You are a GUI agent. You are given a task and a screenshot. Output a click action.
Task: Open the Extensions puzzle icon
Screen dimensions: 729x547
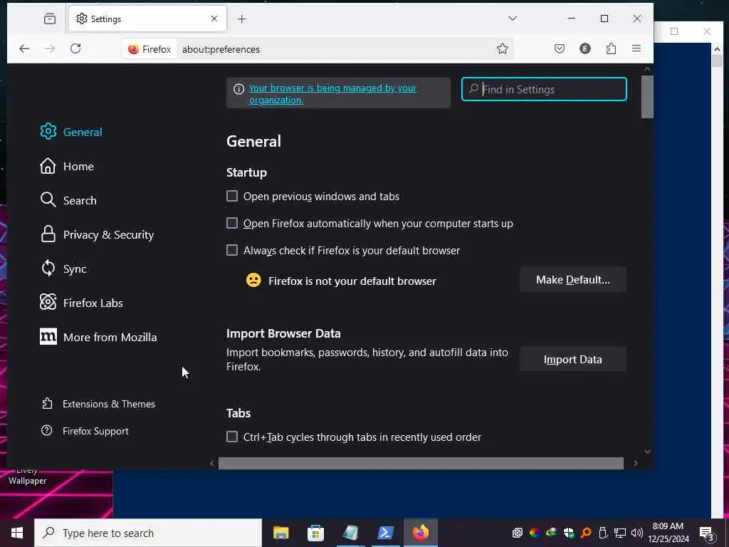(x=611, y=48)
